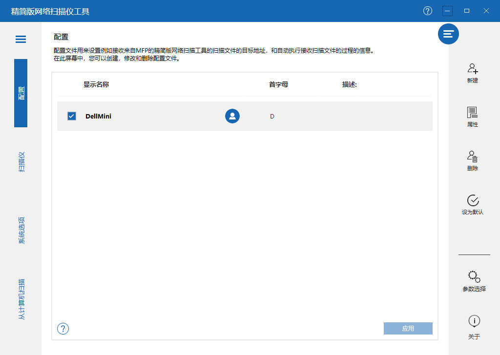Switch to the 扫描仪 tab
500x355 pixels.
[21, 162]
